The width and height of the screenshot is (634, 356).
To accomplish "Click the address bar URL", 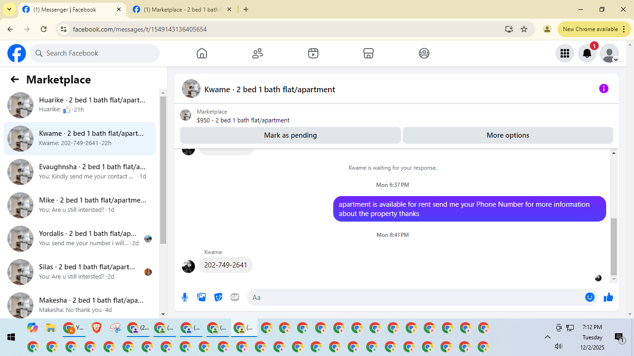I will tap(140, 29).
